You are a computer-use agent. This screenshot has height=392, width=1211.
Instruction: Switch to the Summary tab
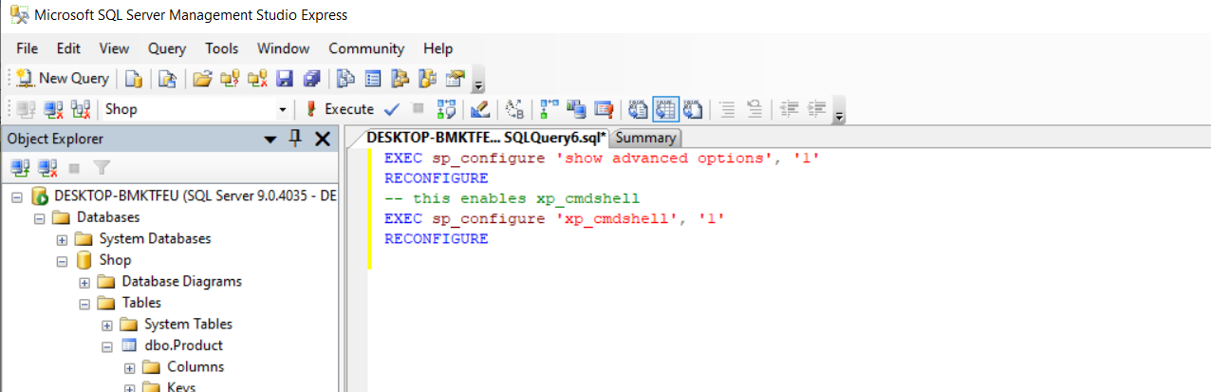(x=645, y=138)
